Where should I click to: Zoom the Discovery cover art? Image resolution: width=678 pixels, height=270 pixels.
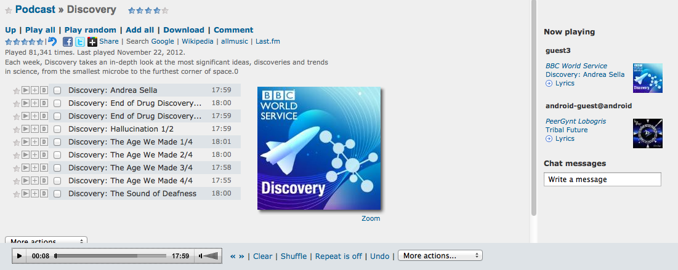[x=371, y=218]
